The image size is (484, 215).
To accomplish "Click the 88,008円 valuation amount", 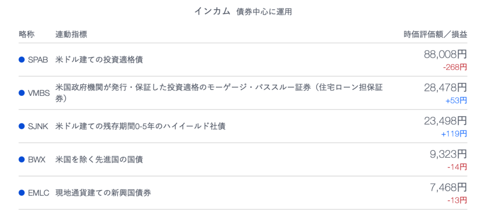I will pyautogui.click(x=445, y=55).
